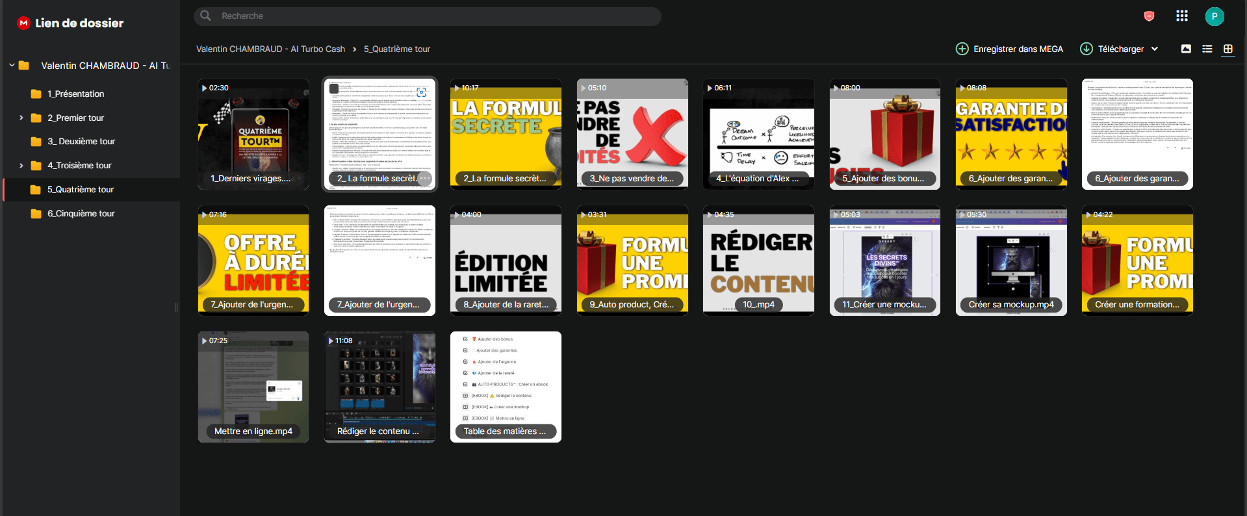1247x516 pixels.
Task: Open the 11_Créer une mockup video
Action: [x=885, y=261]
